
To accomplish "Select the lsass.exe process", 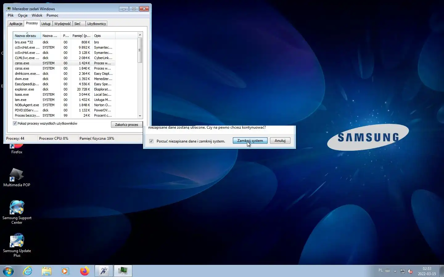I will coord(64,94).
